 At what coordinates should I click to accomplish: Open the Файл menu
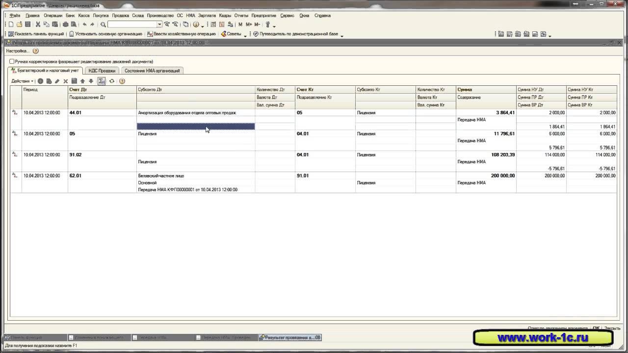(x=15, y=15)
